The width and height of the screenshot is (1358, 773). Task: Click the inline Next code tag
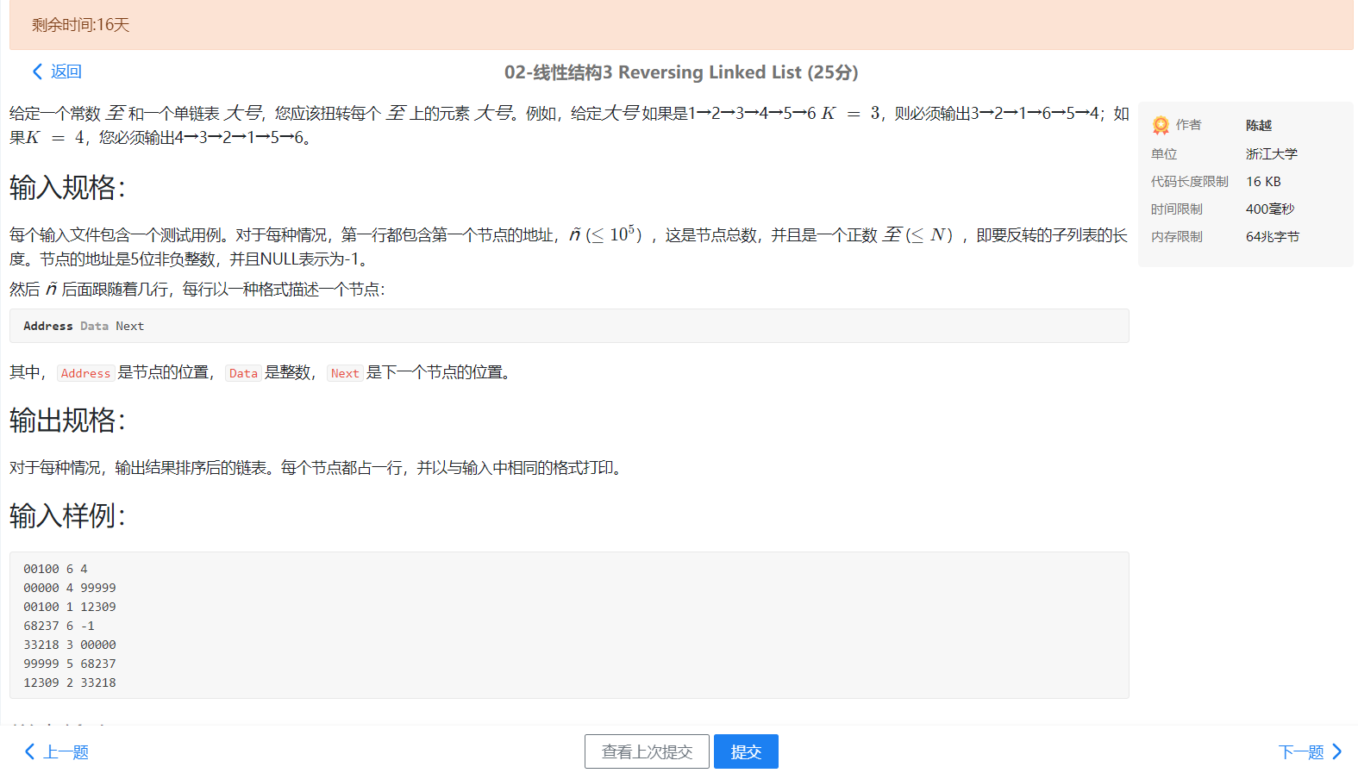point(345,373)
